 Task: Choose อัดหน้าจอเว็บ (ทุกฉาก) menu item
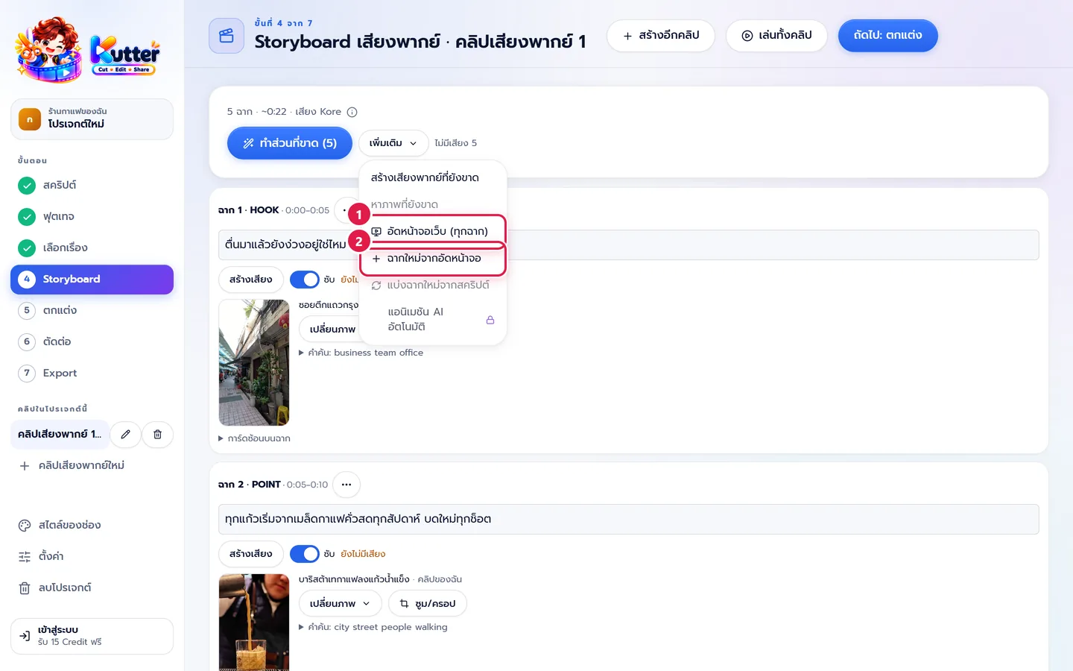pyautogui.click(x=433, y=231)
